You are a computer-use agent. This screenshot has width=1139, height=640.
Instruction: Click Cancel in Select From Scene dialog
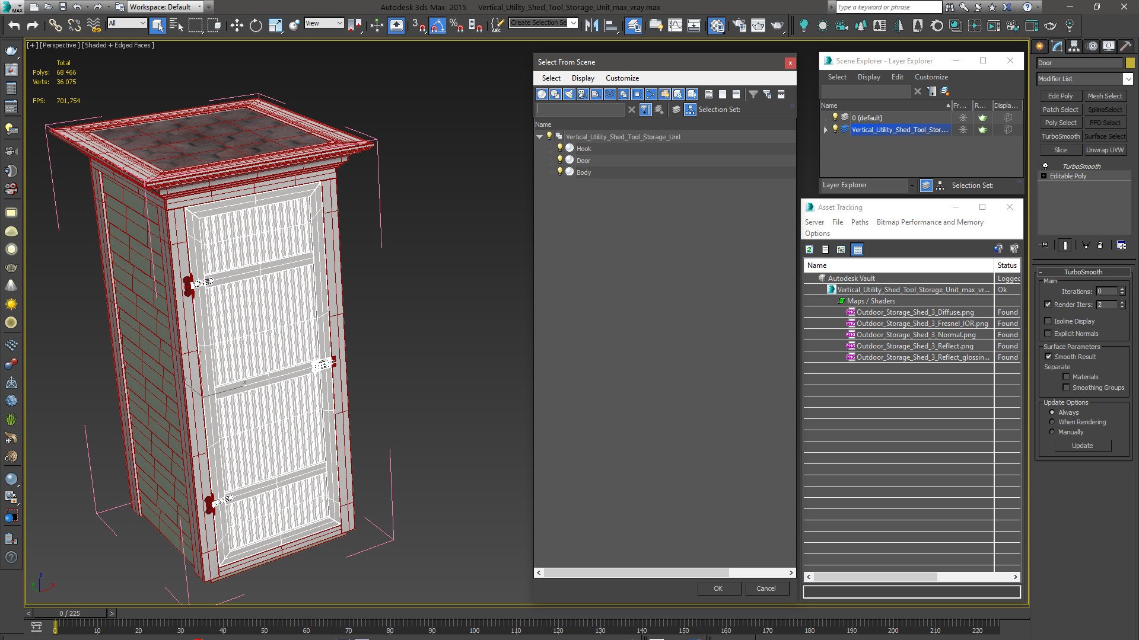tap(765, 588)
